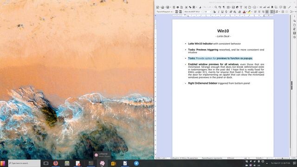Click the horizontal ruler above the page
This screenshot has width=297, height=167.
223,16
